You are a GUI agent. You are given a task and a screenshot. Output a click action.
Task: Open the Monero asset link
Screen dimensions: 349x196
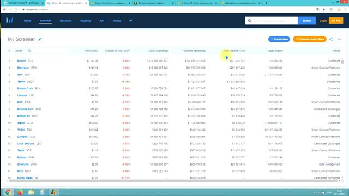(22, 157)
